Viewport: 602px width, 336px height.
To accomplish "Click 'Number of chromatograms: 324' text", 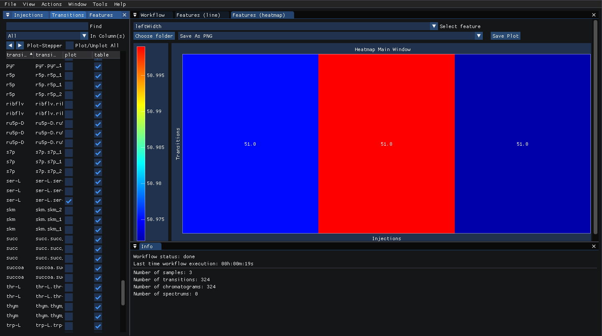I will coord(174,287).
